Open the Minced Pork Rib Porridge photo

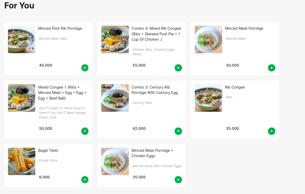tap(21, 39)
